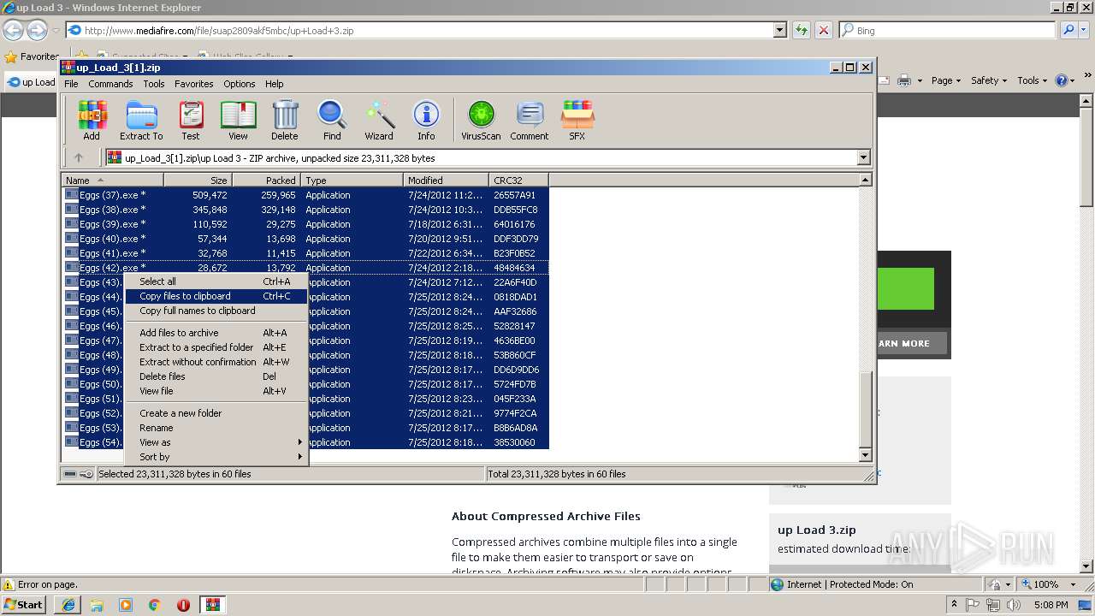The height and width of the screenshot is (616, 1095).
Task: Show archive Info
Action: (x=426, y=121)
